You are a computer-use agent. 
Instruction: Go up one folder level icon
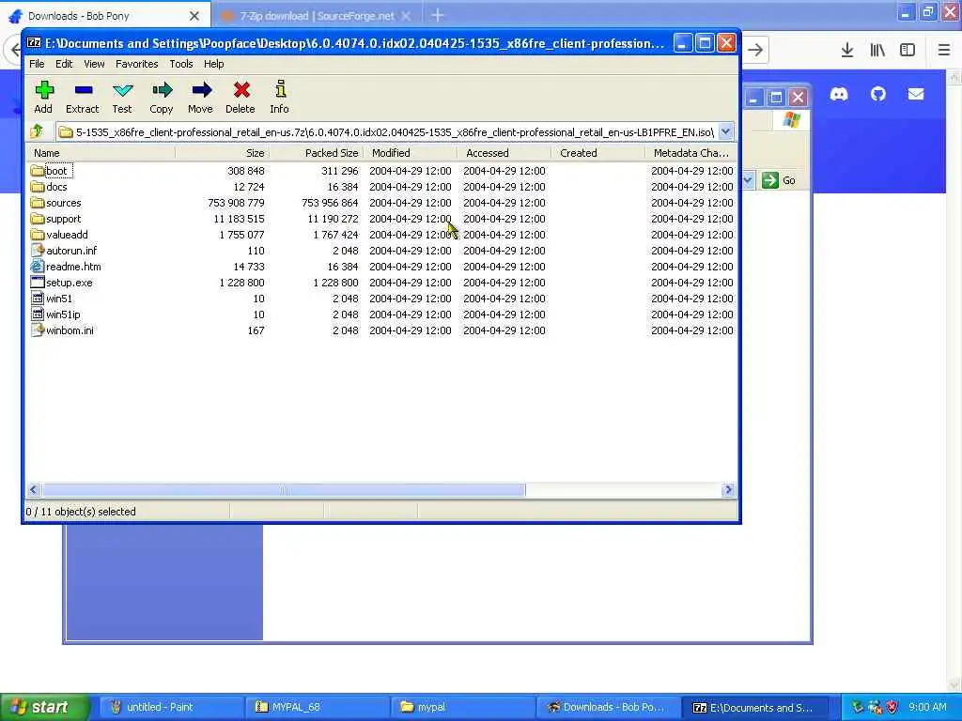click(37, 131)
